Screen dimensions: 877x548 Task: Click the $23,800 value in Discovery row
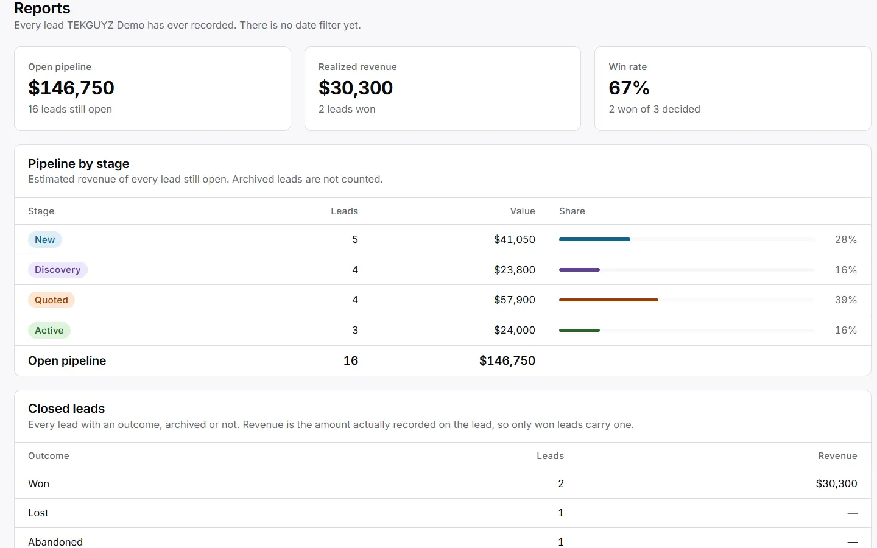point(515,270)
